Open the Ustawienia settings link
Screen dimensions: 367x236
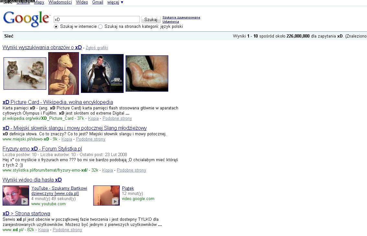(x=171, y=22)
